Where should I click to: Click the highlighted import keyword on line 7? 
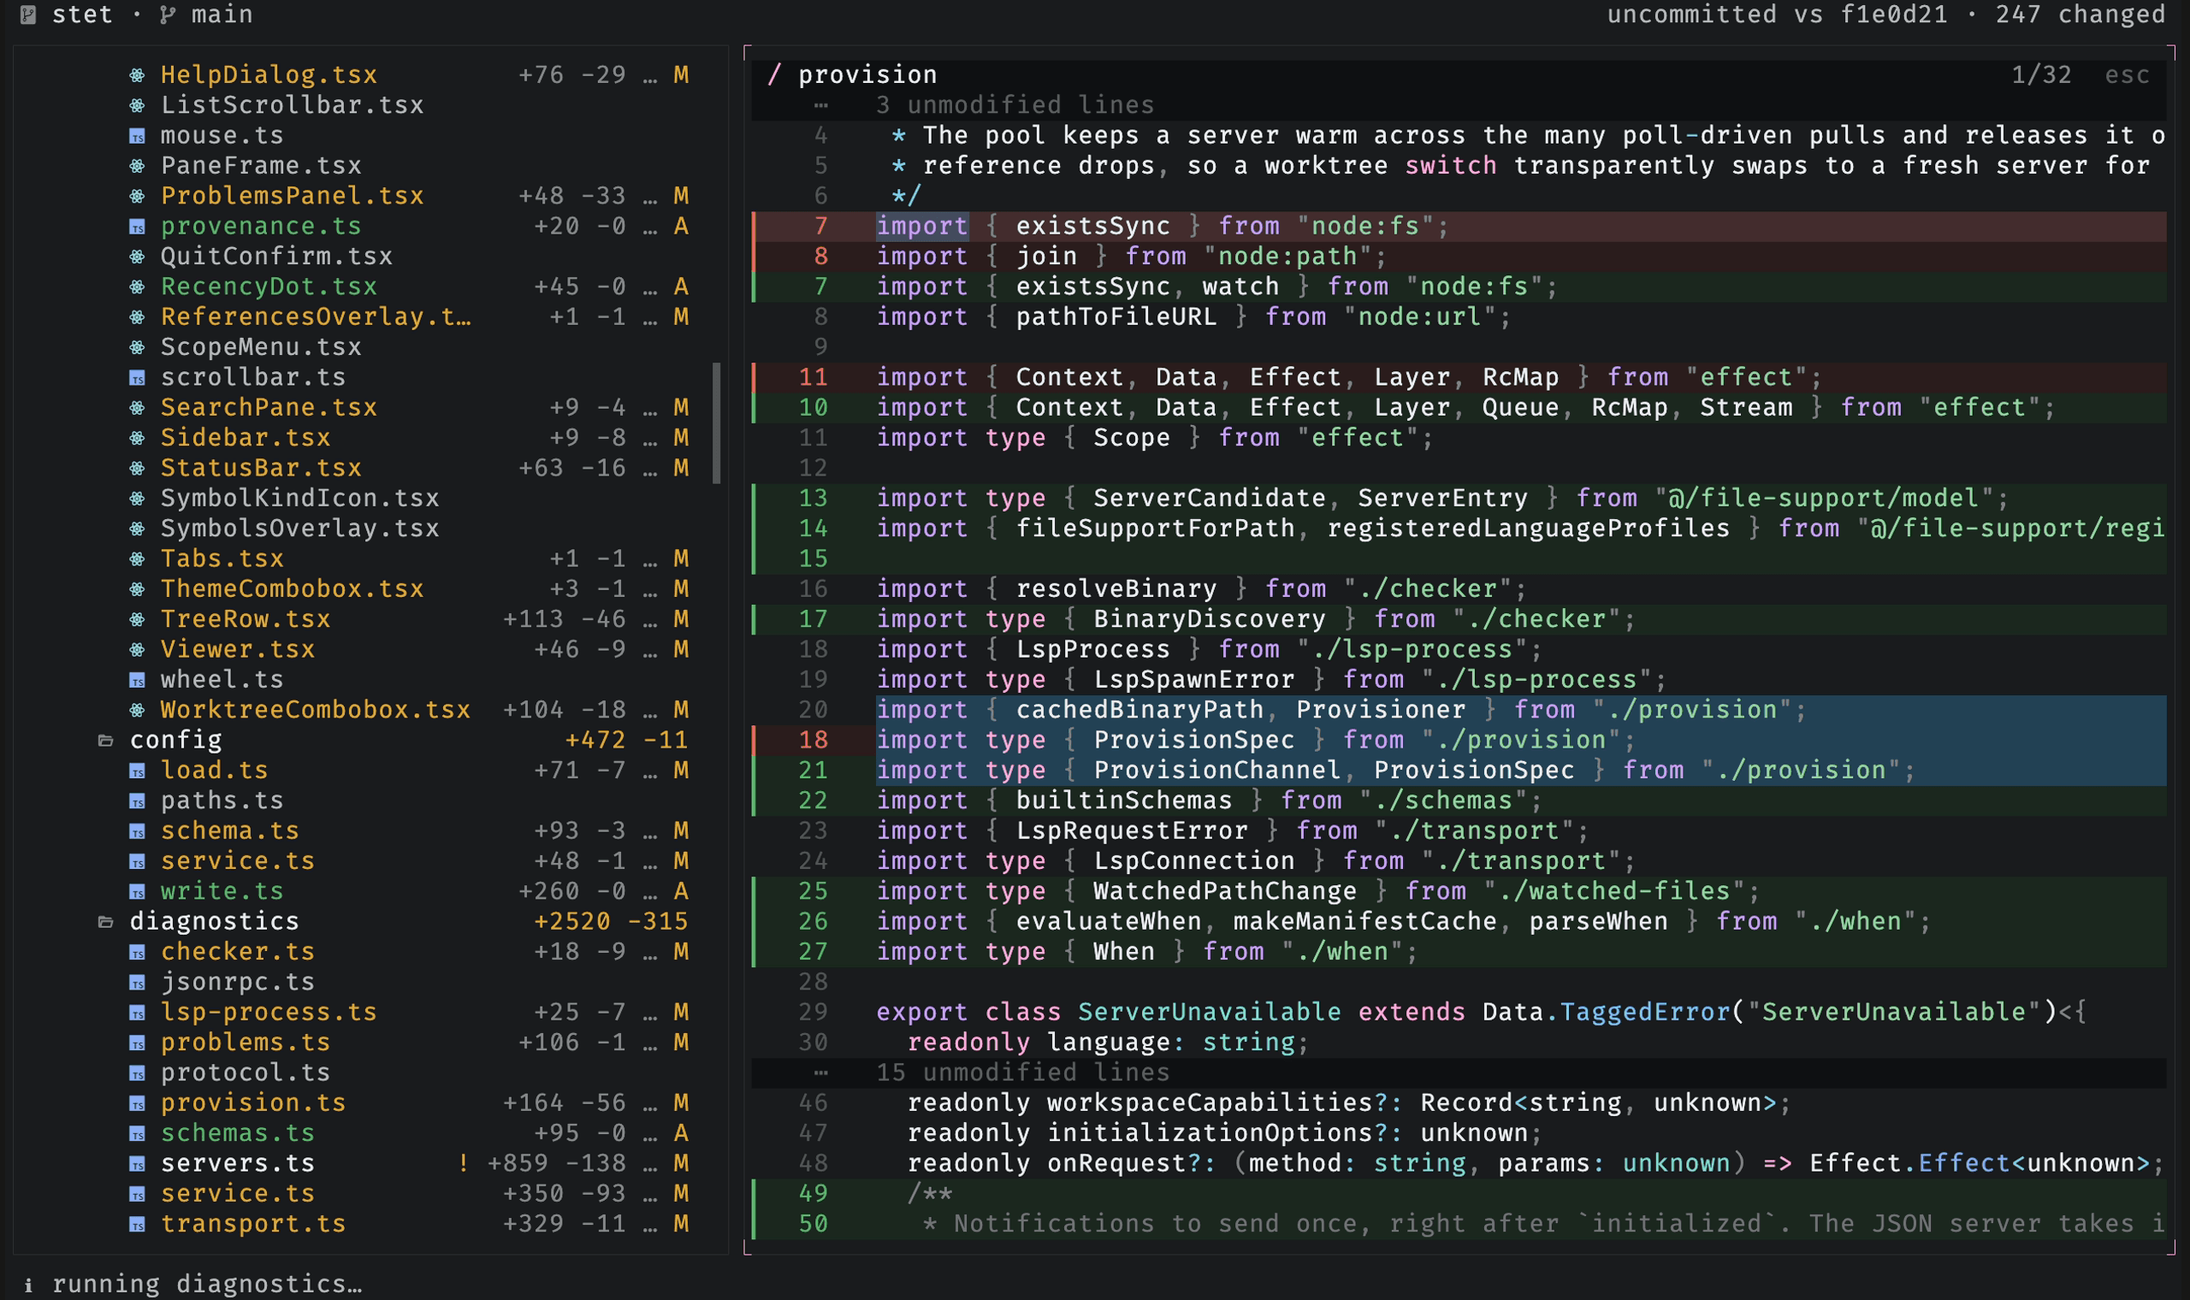[x=922, y=226]
